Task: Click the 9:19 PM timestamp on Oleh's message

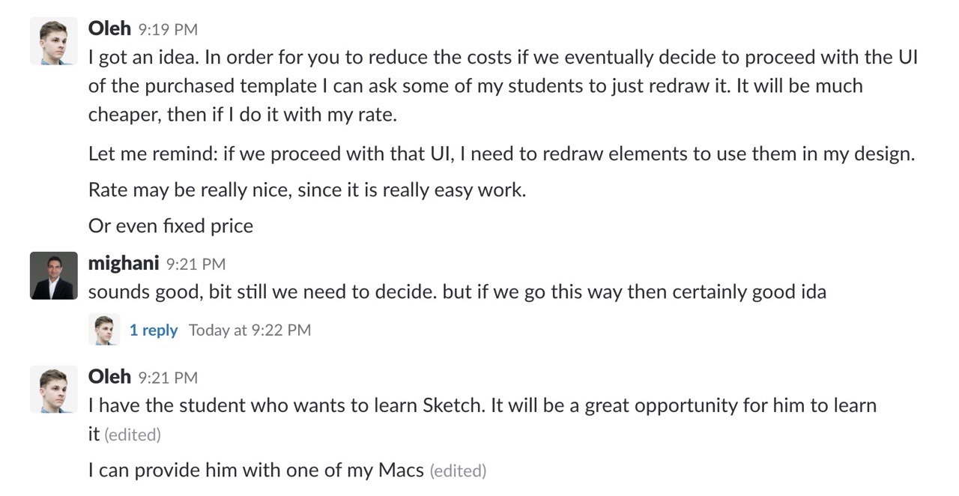Action: click(x=168, y=30)
